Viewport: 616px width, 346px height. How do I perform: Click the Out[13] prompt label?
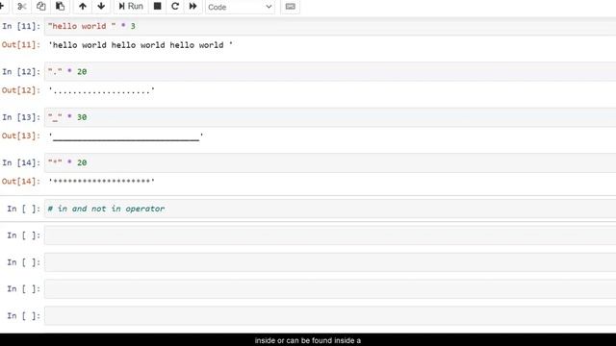coord(21,136)
